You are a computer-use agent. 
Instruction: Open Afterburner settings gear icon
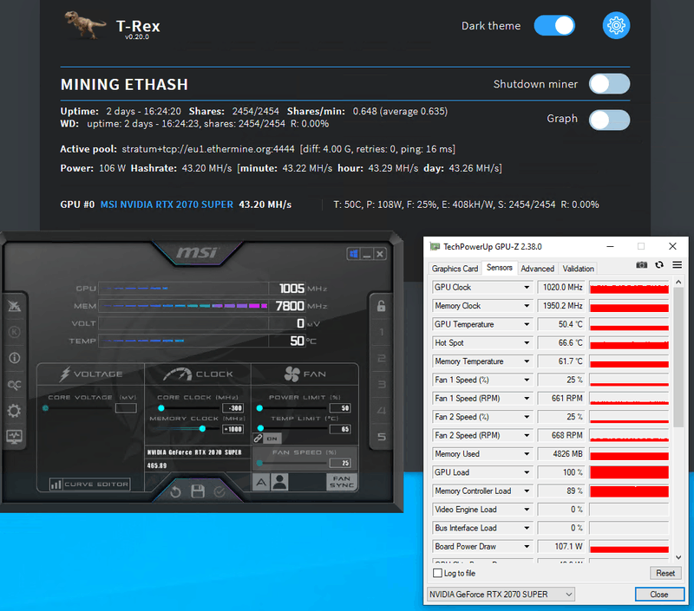pyautogui.click(x=14, y=411)
